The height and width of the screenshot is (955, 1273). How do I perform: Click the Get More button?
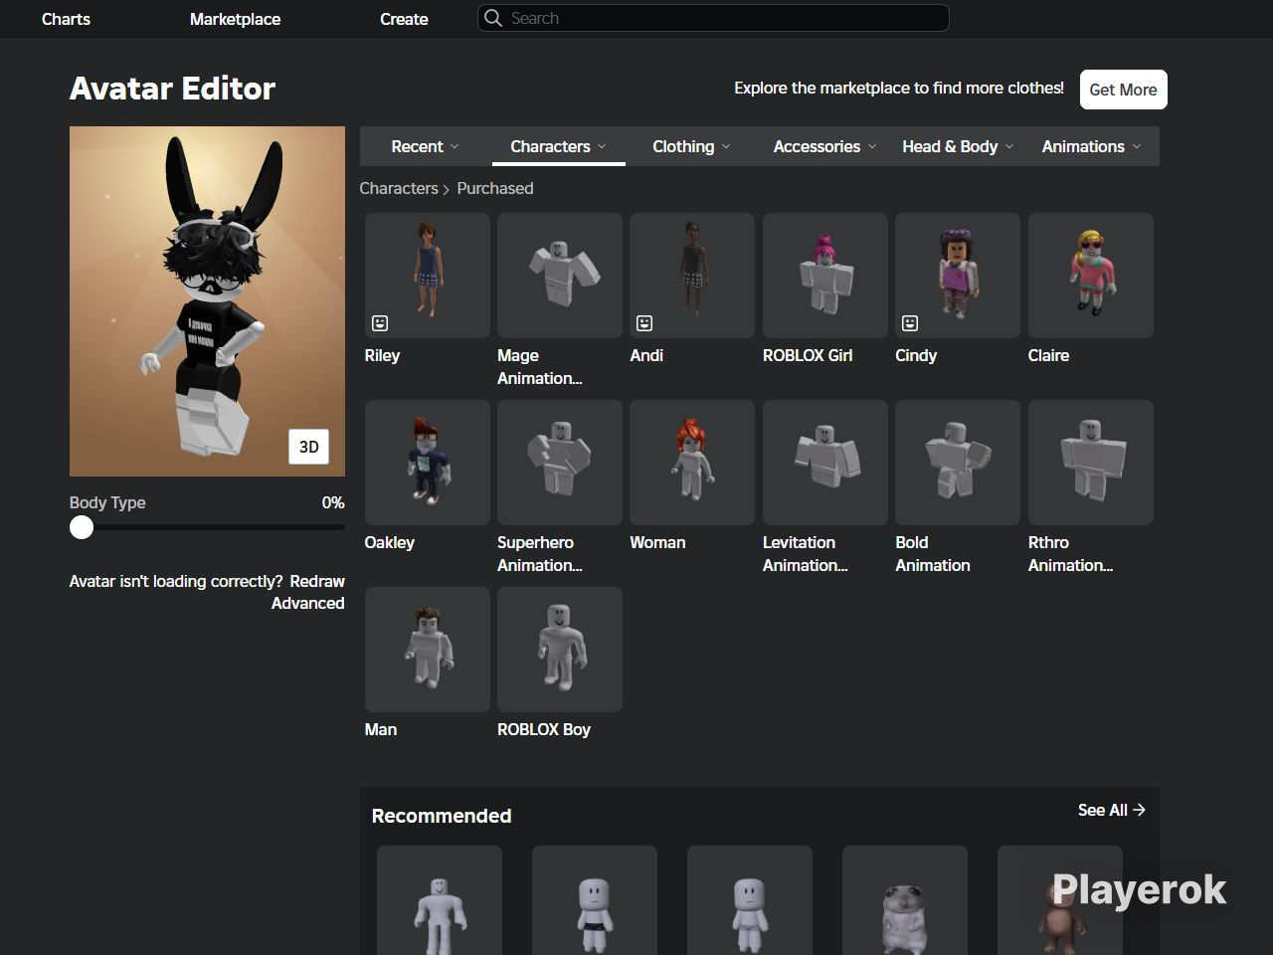1123,90
